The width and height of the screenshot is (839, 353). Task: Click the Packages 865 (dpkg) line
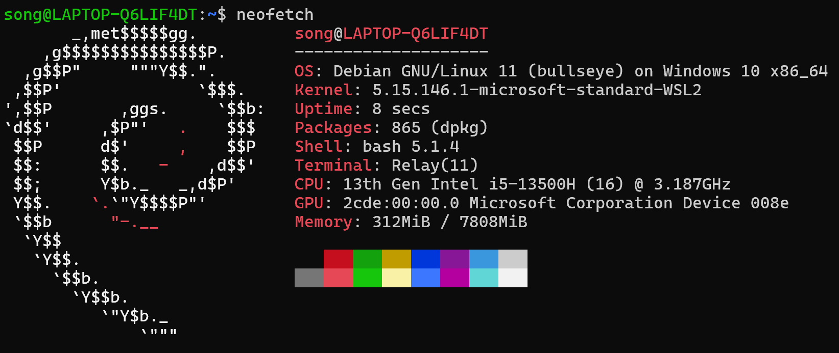[391, 128]
